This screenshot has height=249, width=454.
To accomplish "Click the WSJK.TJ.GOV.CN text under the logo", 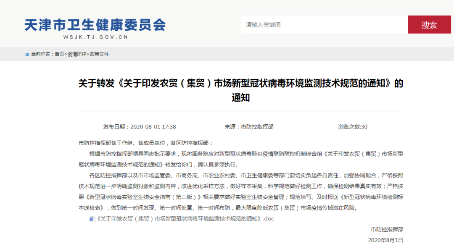I will click(x=95, y=37).
